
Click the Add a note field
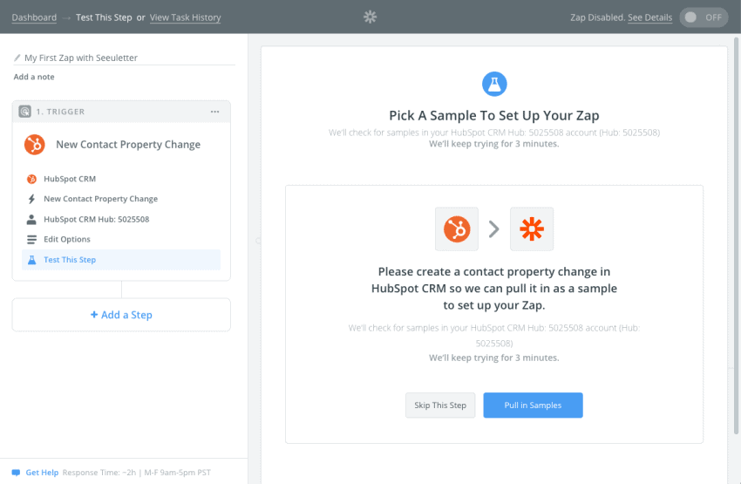pos(34,77)
